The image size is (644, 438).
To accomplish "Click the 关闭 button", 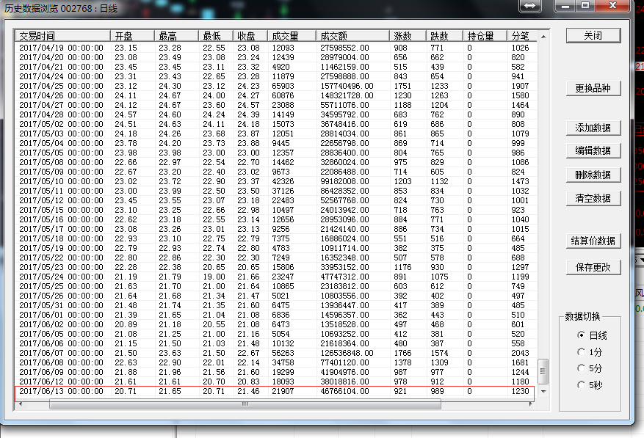I will 593,36.
